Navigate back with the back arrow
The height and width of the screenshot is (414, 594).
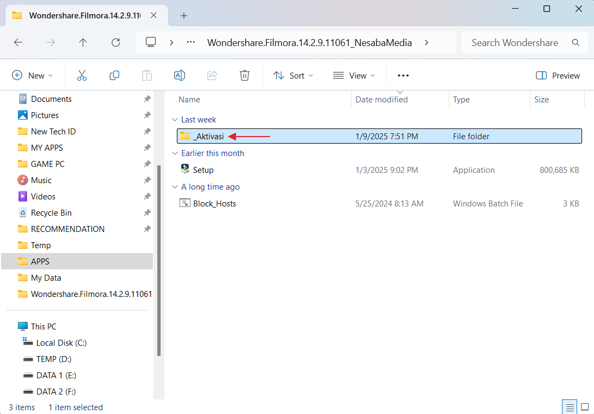point(18,42)
